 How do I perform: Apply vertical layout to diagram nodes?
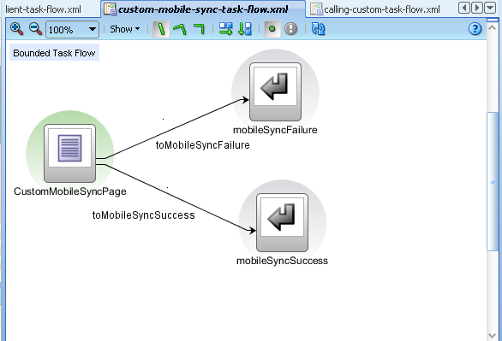tap(245, 29)
